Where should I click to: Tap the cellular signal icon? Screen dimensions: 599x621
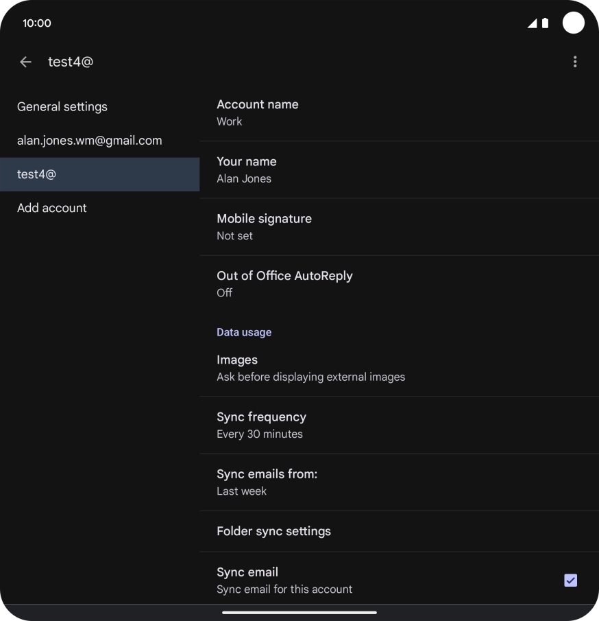coord(532,23)
